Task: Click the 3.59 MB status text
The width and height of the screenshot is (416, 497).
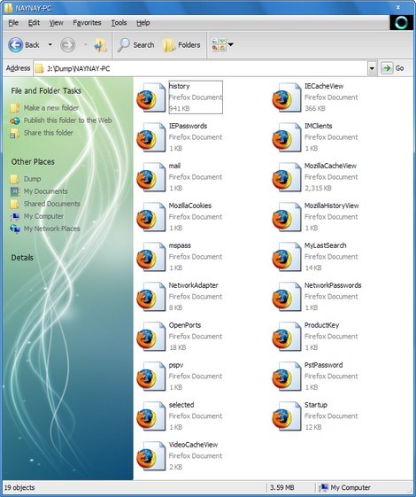Action: [x=282, y=487]
